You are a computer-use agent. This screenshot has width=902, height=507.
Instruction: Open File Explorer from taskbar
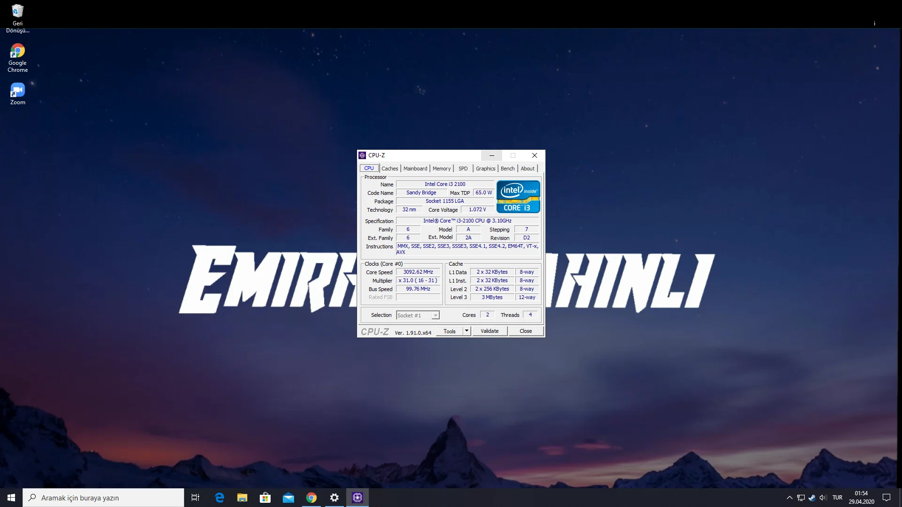coord(242,498)
